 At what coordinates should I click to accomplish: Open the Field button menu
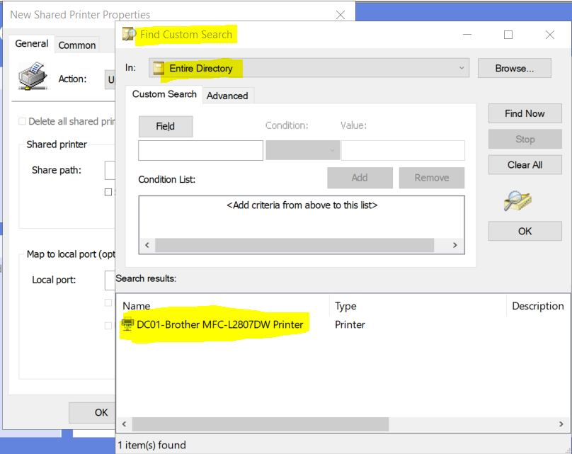click(x=166, y=126)
